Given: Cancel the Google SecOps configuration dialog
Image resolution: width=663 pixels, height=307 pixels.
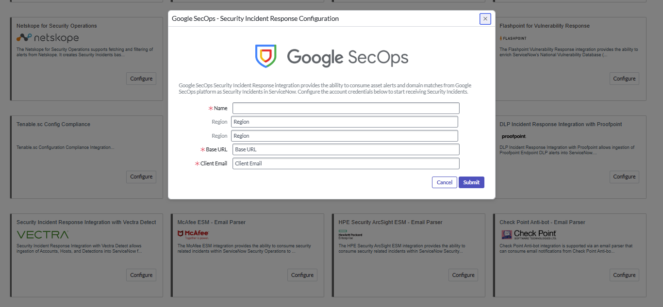Looking at the screenshot, I should [444, 182].
